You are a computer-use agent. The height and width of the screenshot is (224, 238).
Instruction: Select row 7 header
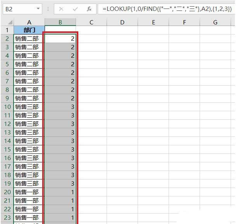tap(7, 81)
